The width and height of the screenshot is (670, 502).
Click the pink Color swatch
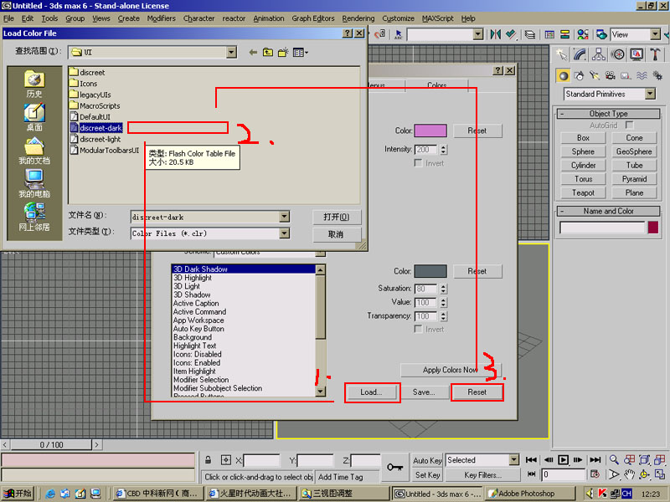(430, 131)
